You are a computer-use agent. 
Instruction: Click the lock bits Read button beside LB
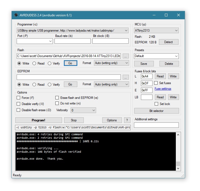[160, 97]
